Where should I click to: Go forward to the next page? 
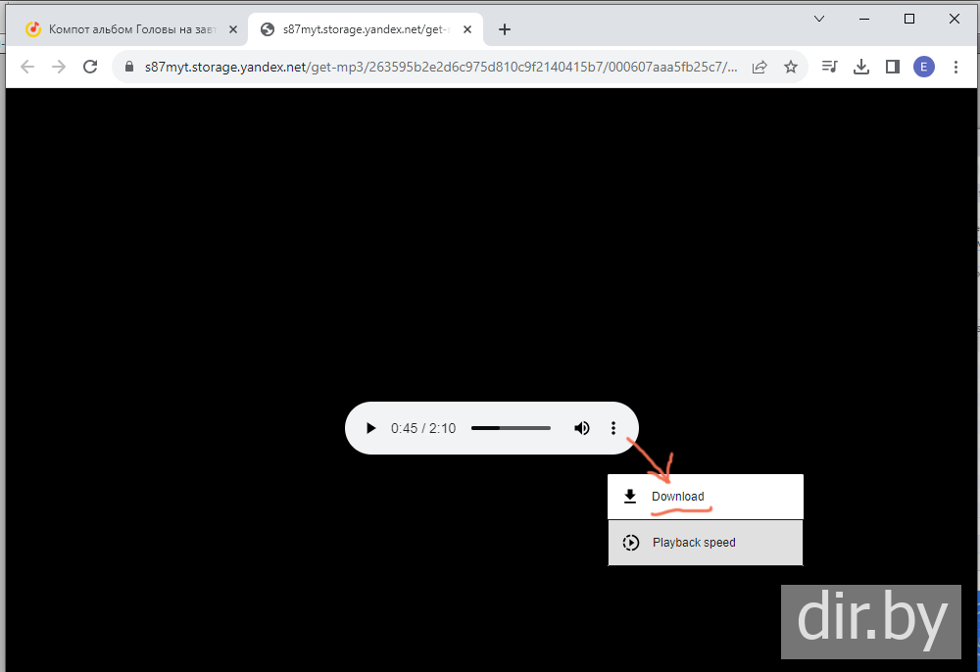(59, 67)
